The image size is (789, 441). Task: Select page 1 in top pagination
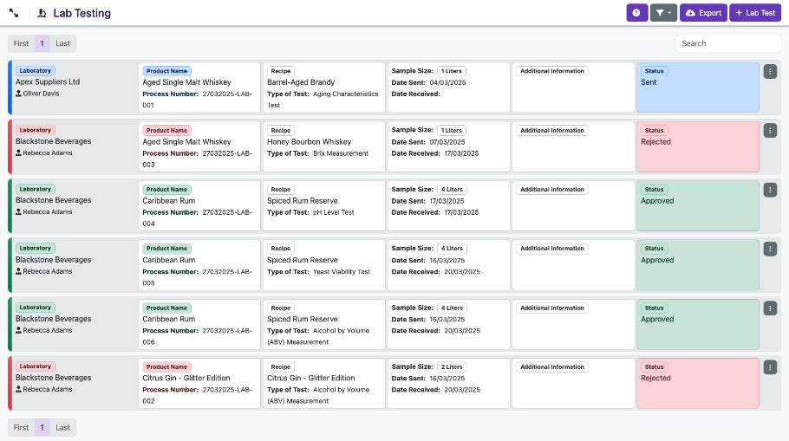tap(42, 43)
